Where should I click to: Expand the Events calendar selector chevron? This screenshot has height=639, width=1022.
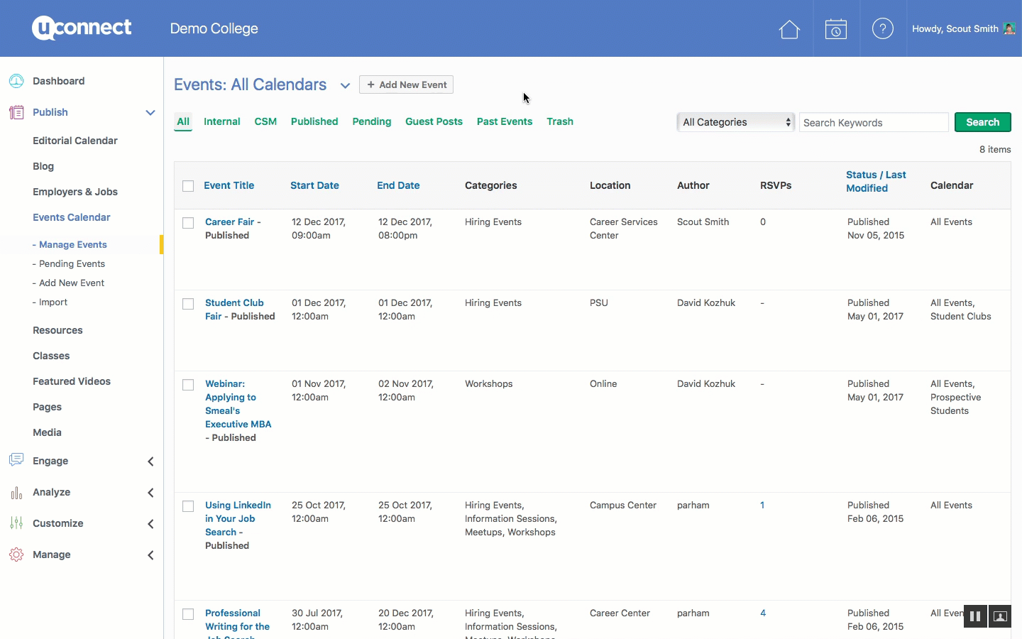[x=345, y=86]
